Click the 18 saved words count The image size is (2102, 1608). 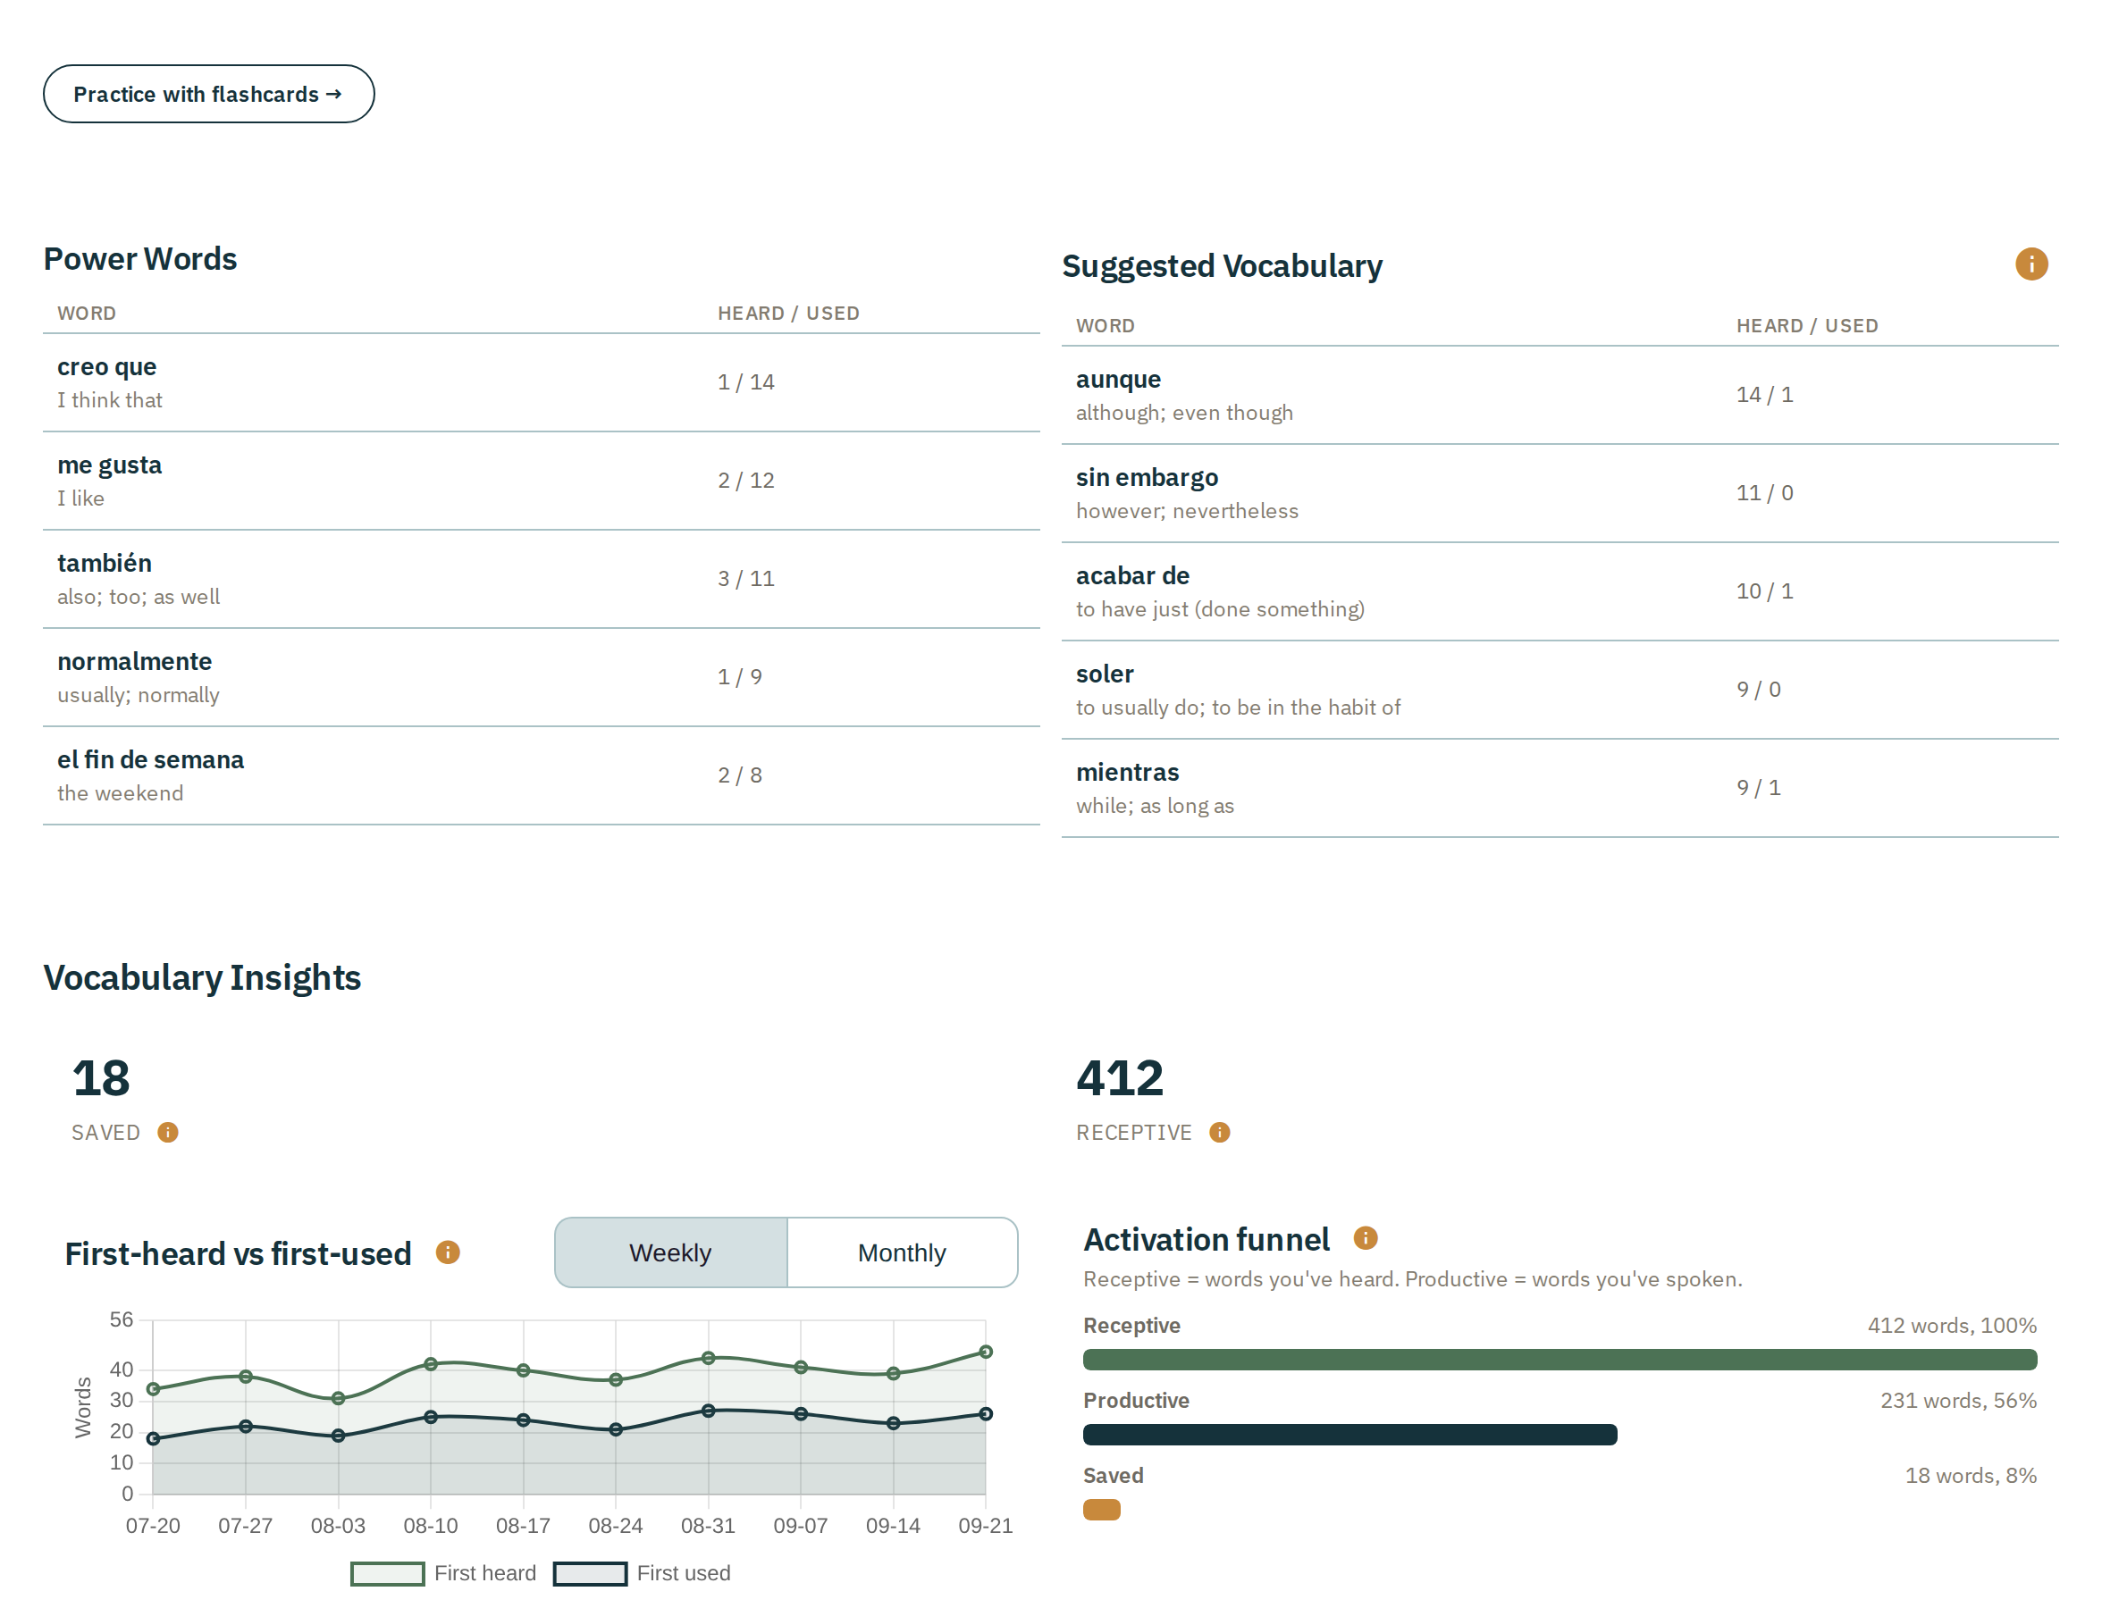tap(101, 1077)
